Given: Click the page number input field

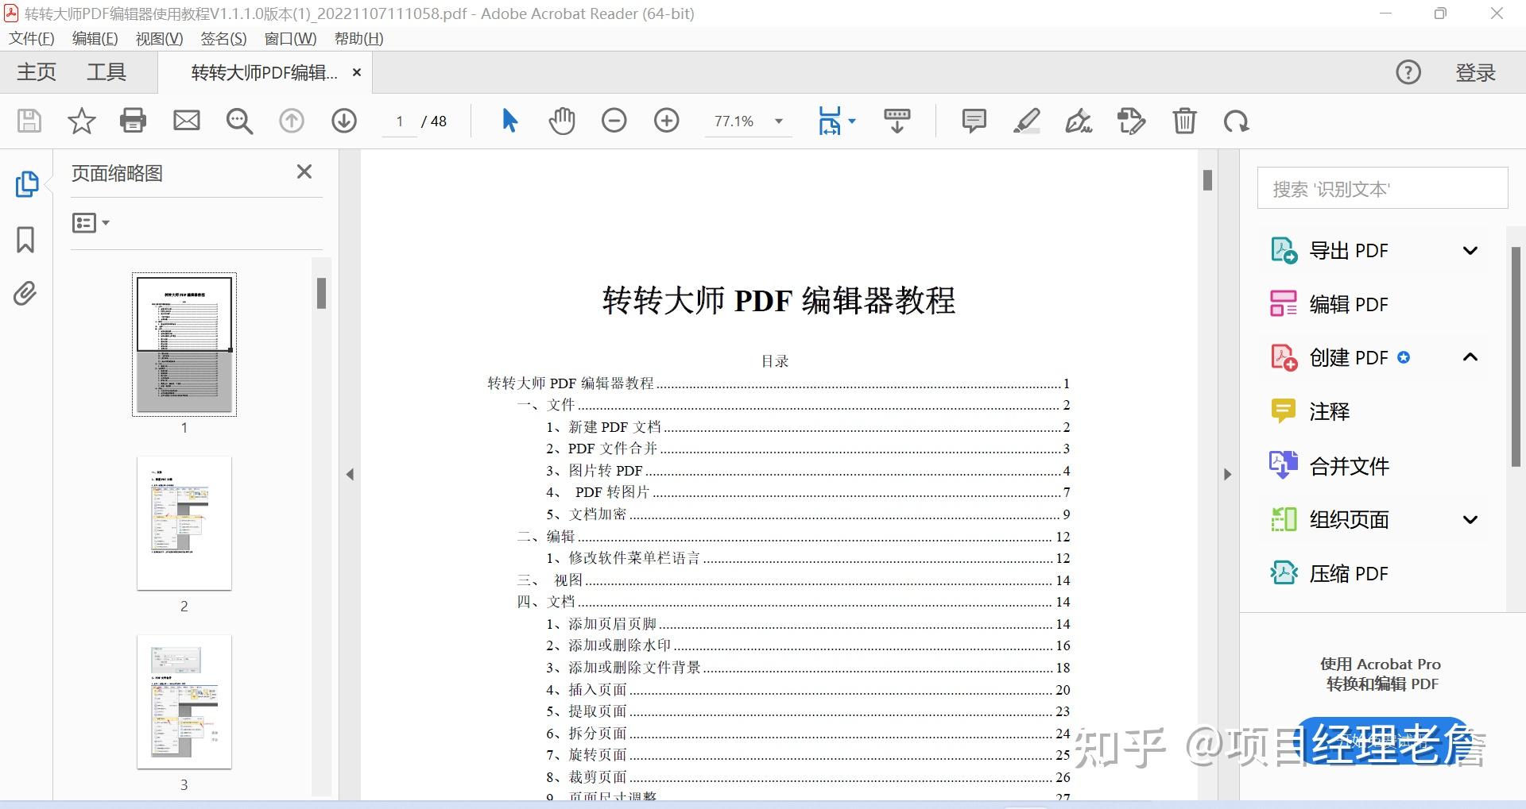Looking at the screenshot, I should (400, 121).
